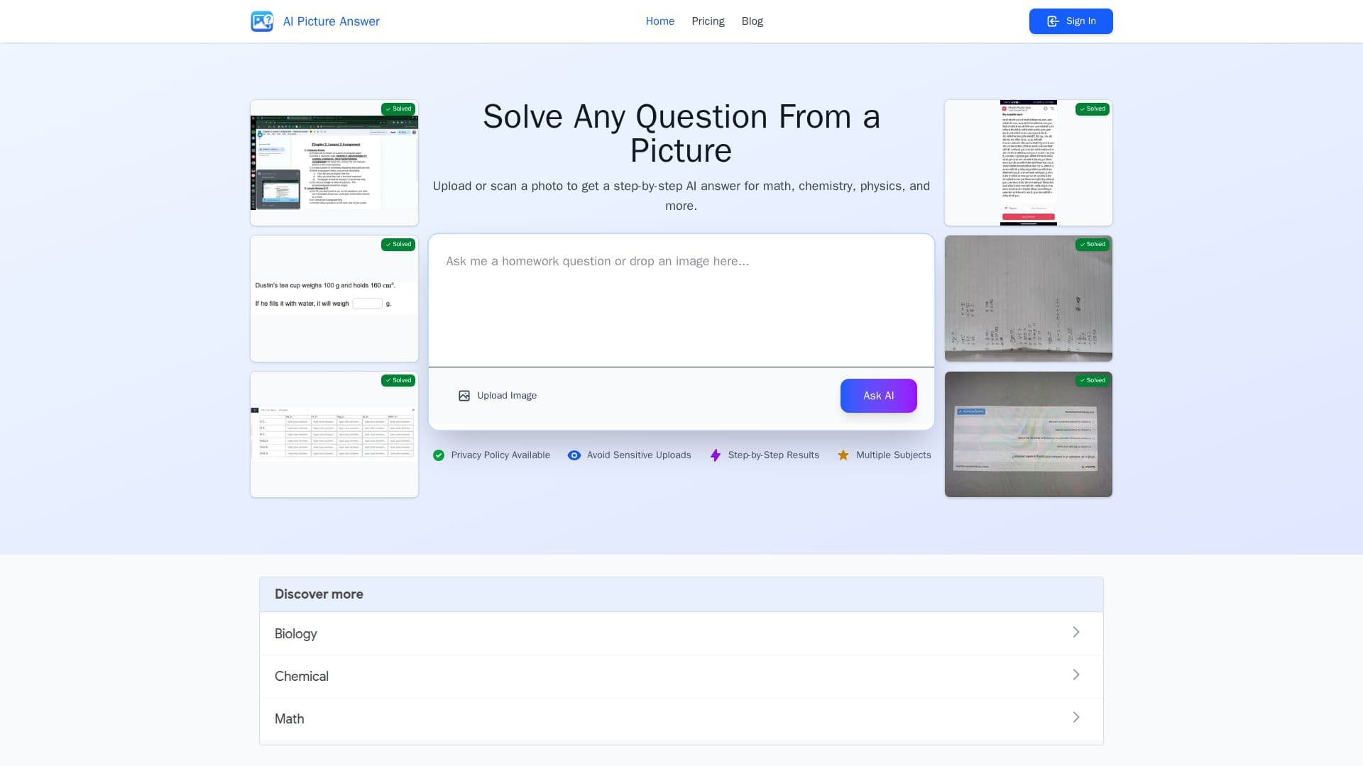Screen dimensions: 1363x766
Task: Click the Solved badge on tea cup thumbnail
Action: click(398, 245)
